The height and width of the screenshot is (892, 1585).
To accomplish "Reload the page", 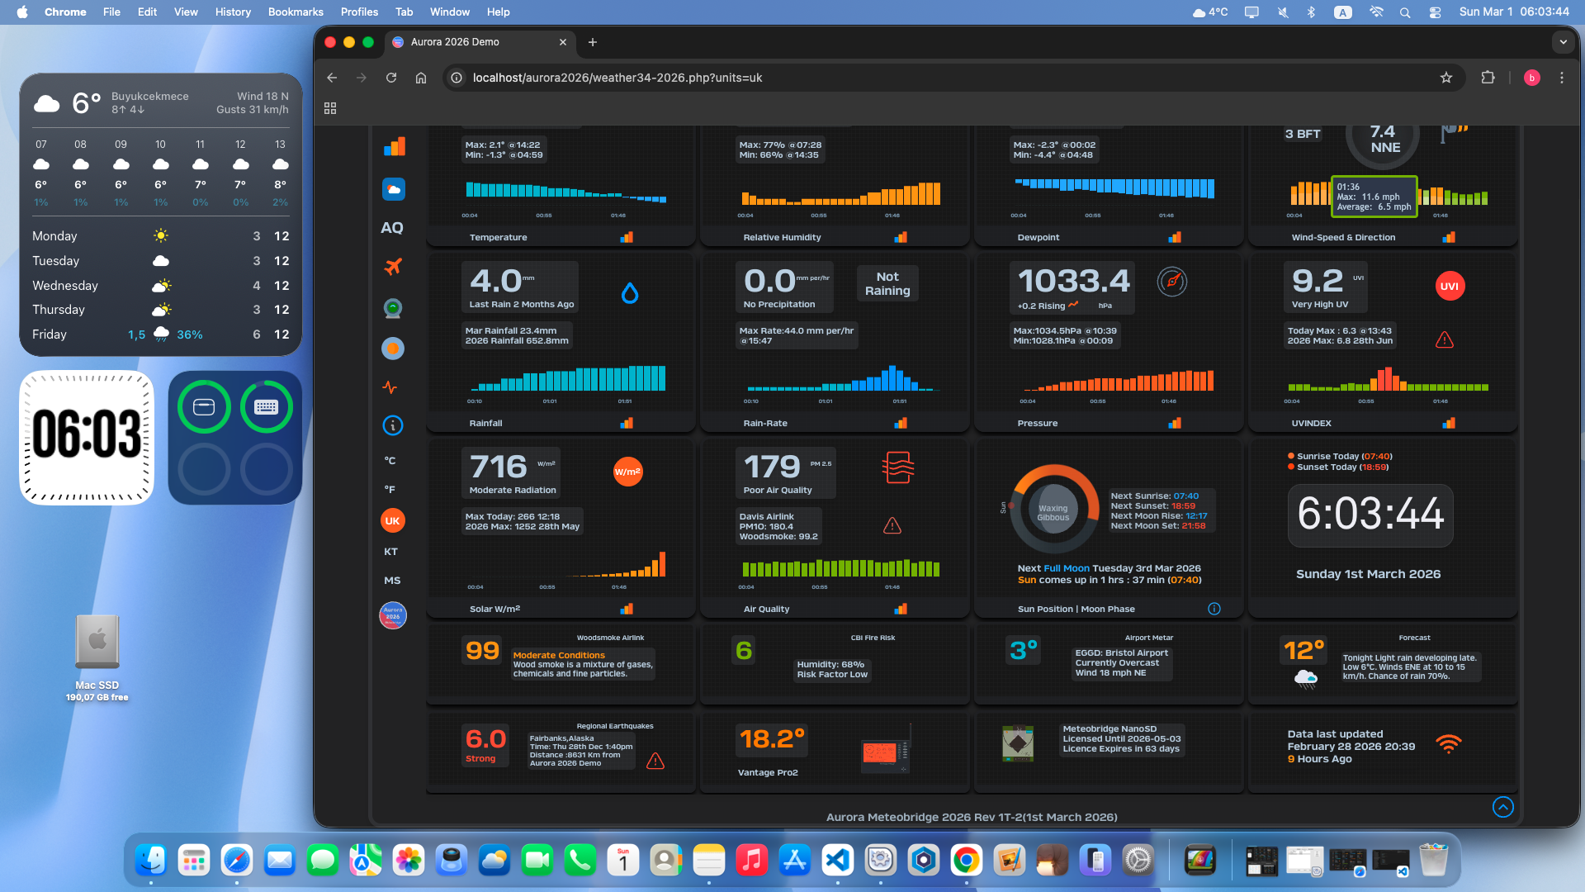I will 391,78.
